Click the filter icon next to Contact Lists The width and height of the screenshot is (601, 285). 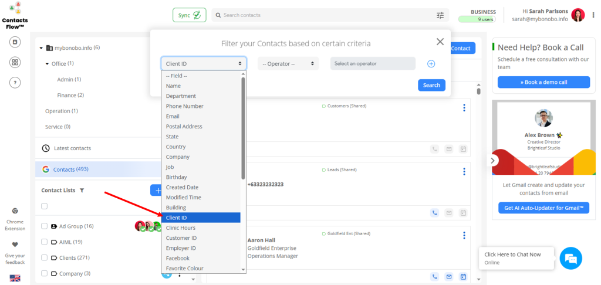click(x=82, y=191)
